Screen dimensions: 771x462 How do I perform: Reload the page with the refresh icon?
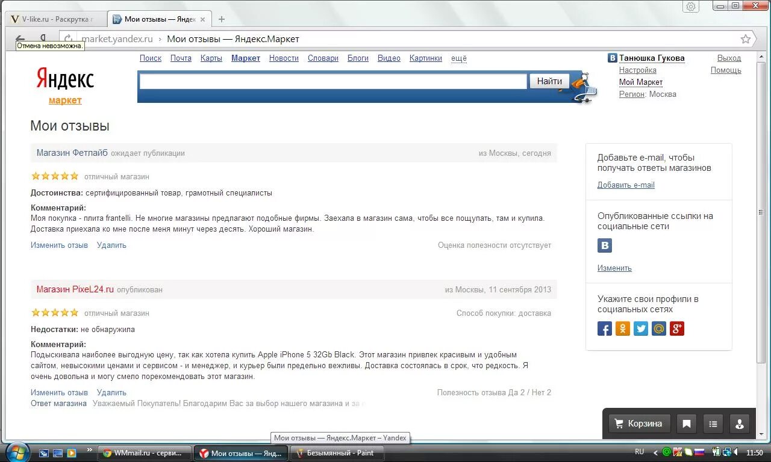68,38
